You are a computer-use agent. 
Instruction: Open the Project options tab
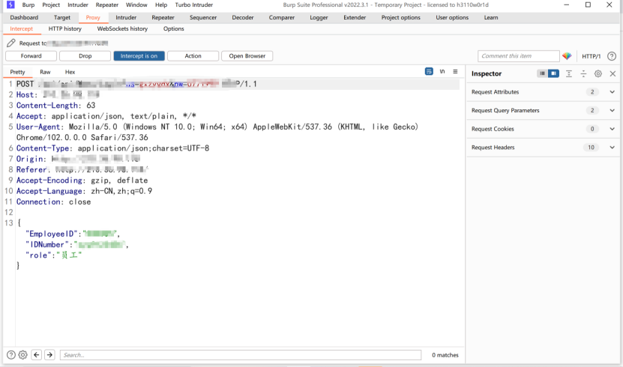tap(401, 17)
